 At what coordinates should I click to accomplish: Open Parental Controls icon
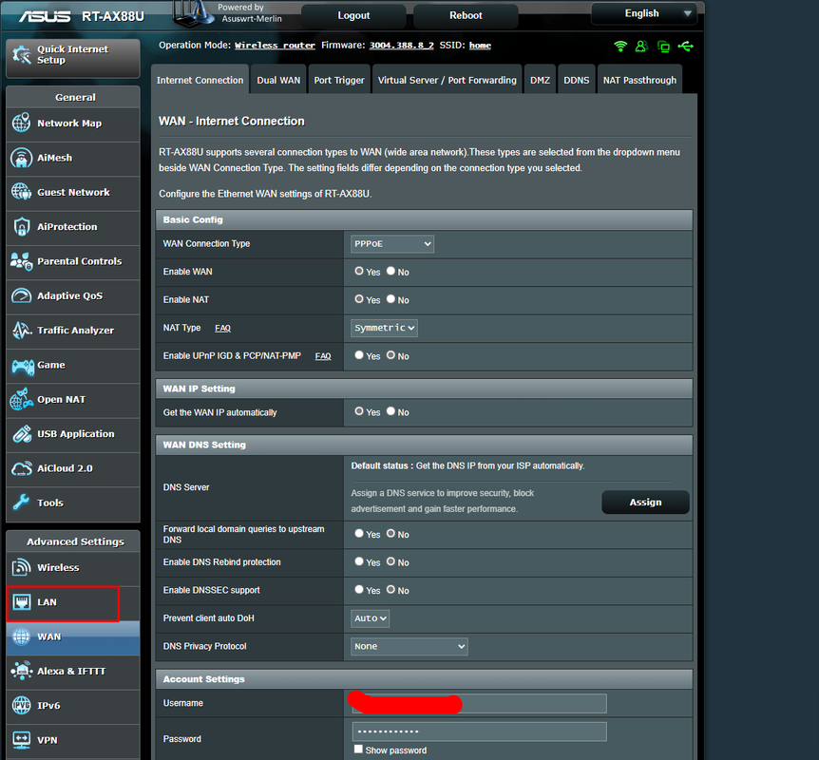tap(22, 261)
